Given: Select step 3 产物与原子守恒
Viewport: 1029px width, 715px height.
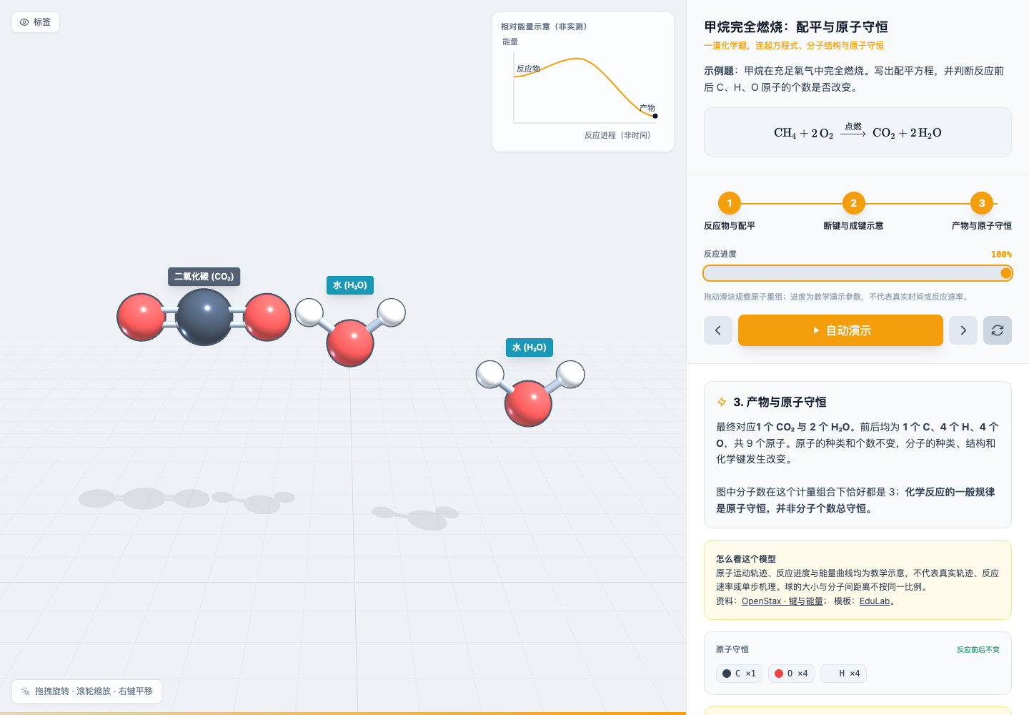Looking at the screenshot, I should [x=982, y=212].
